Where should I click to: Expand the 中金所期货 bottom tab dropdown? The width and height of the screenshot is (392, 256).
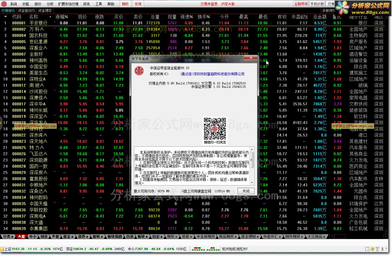point(206,236)
